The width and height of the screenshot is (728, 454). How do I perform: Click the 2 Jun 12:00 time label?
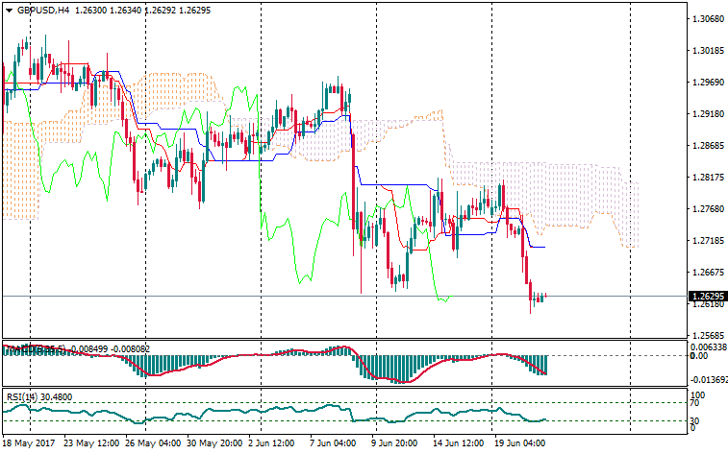click(272, 444)
